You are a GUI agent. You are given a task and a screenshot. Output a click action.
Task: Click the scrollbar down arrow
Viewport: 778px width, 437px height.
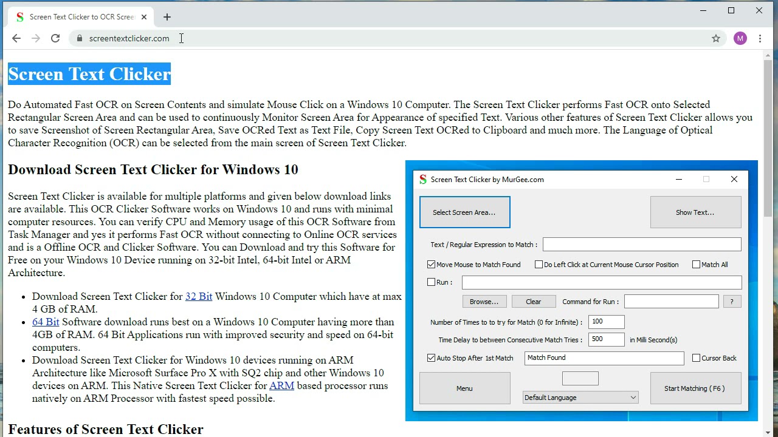coord(768,432)
